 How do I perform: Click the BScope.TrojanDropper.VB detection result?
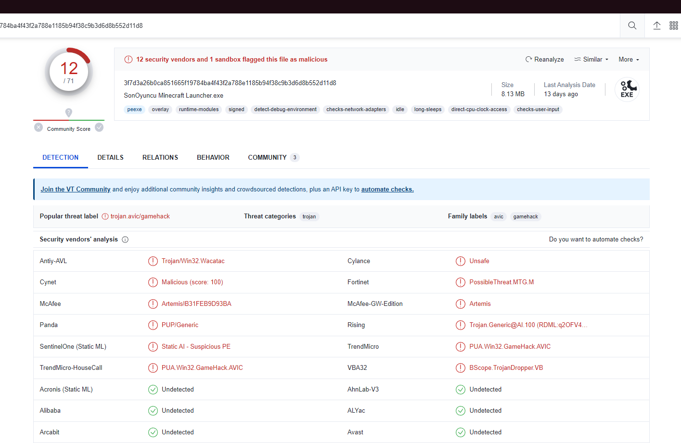click(506, 368)
